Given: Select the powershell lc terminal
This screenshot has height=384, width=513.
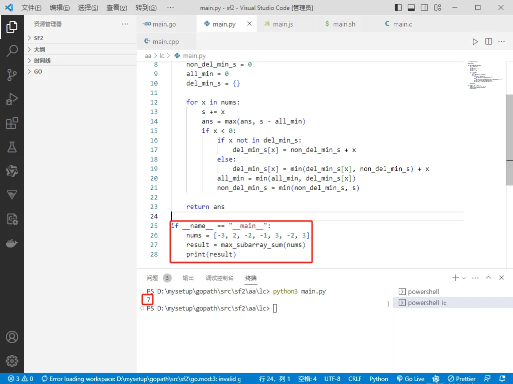Looking at the screenshot, I should point(453,302).
